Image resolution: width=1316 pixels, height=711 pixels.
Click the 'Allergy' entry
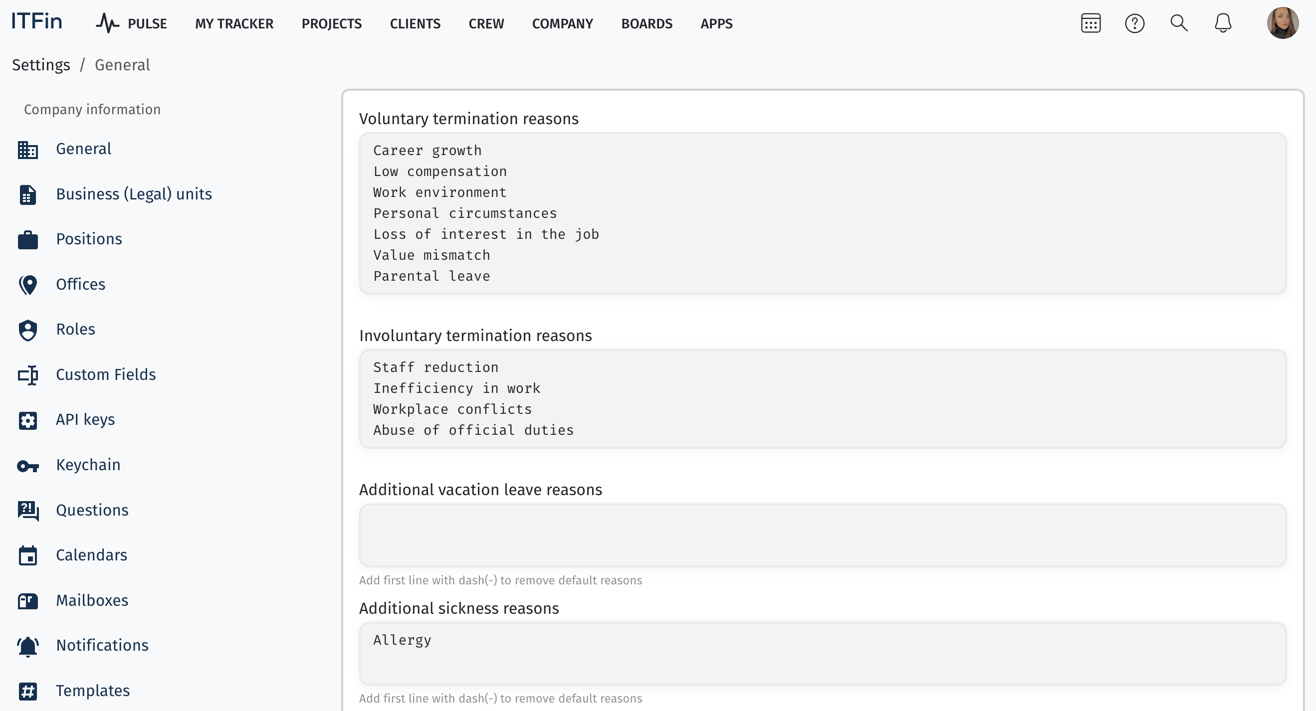(x=402, y=640)
